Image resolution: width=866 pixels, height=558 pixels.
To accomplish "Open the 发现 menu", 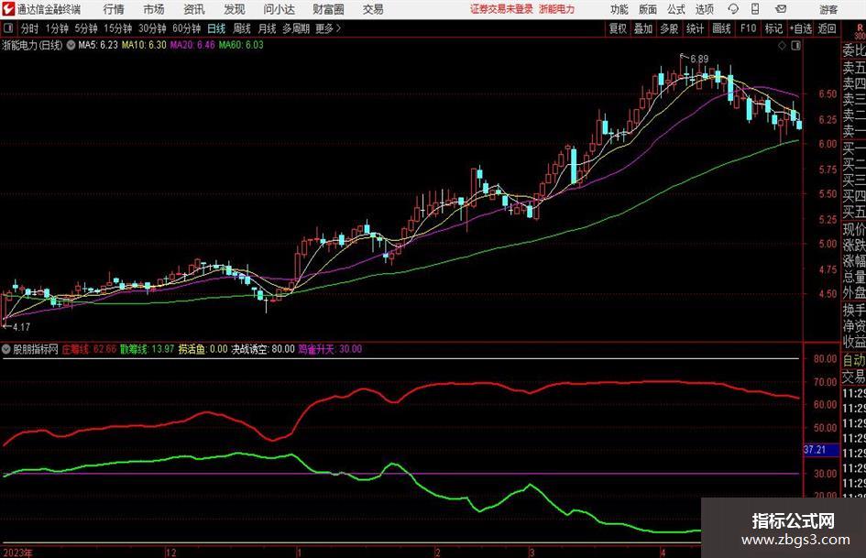I will (235, 9).
